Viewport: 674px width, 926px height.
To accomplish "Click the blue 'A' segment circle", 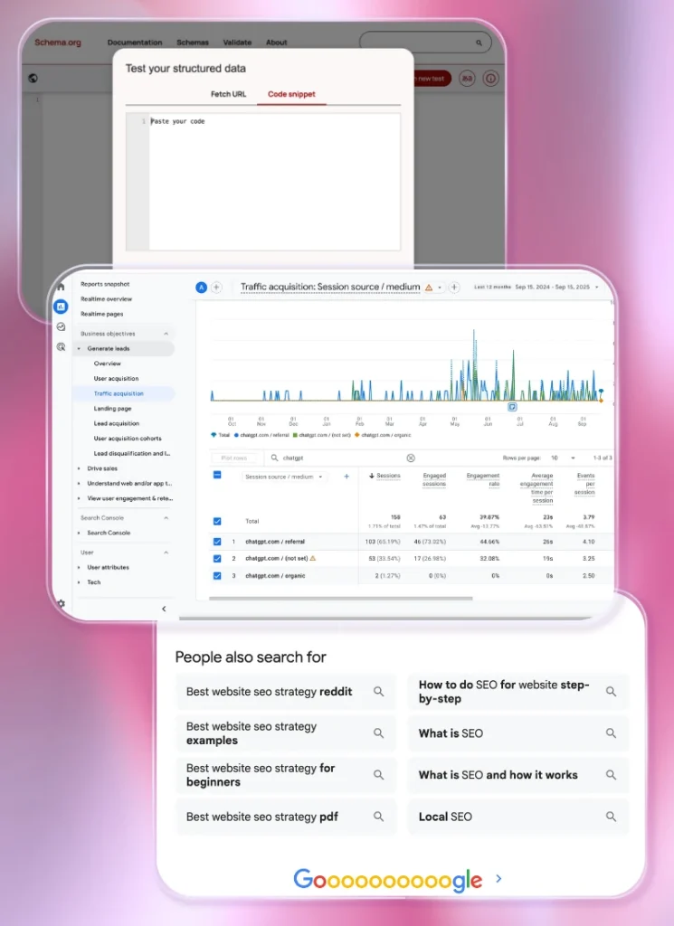I will point(201,288).
